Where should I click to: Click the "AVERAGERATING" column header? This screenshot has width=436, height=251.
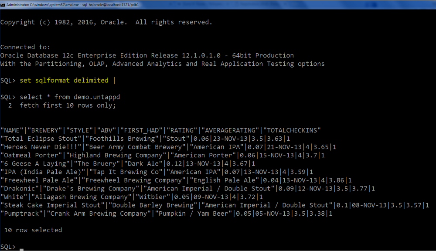tap(230, 130)
